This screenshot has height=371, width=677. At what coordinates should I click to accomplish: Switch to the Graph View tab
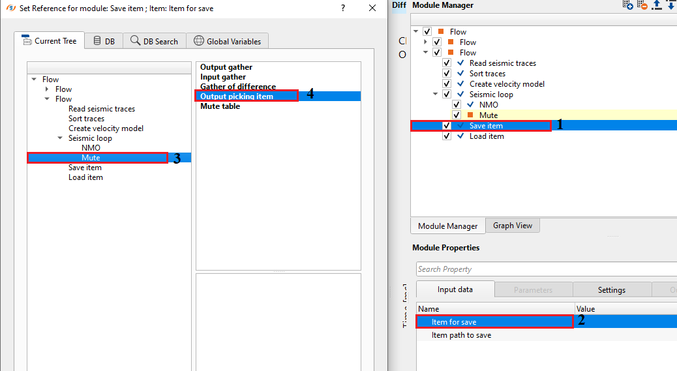click(512, 226)
